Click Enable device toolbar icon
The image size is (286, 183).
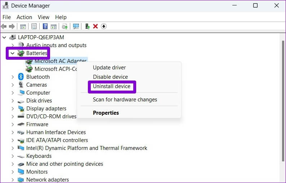[x=88, y=27]
